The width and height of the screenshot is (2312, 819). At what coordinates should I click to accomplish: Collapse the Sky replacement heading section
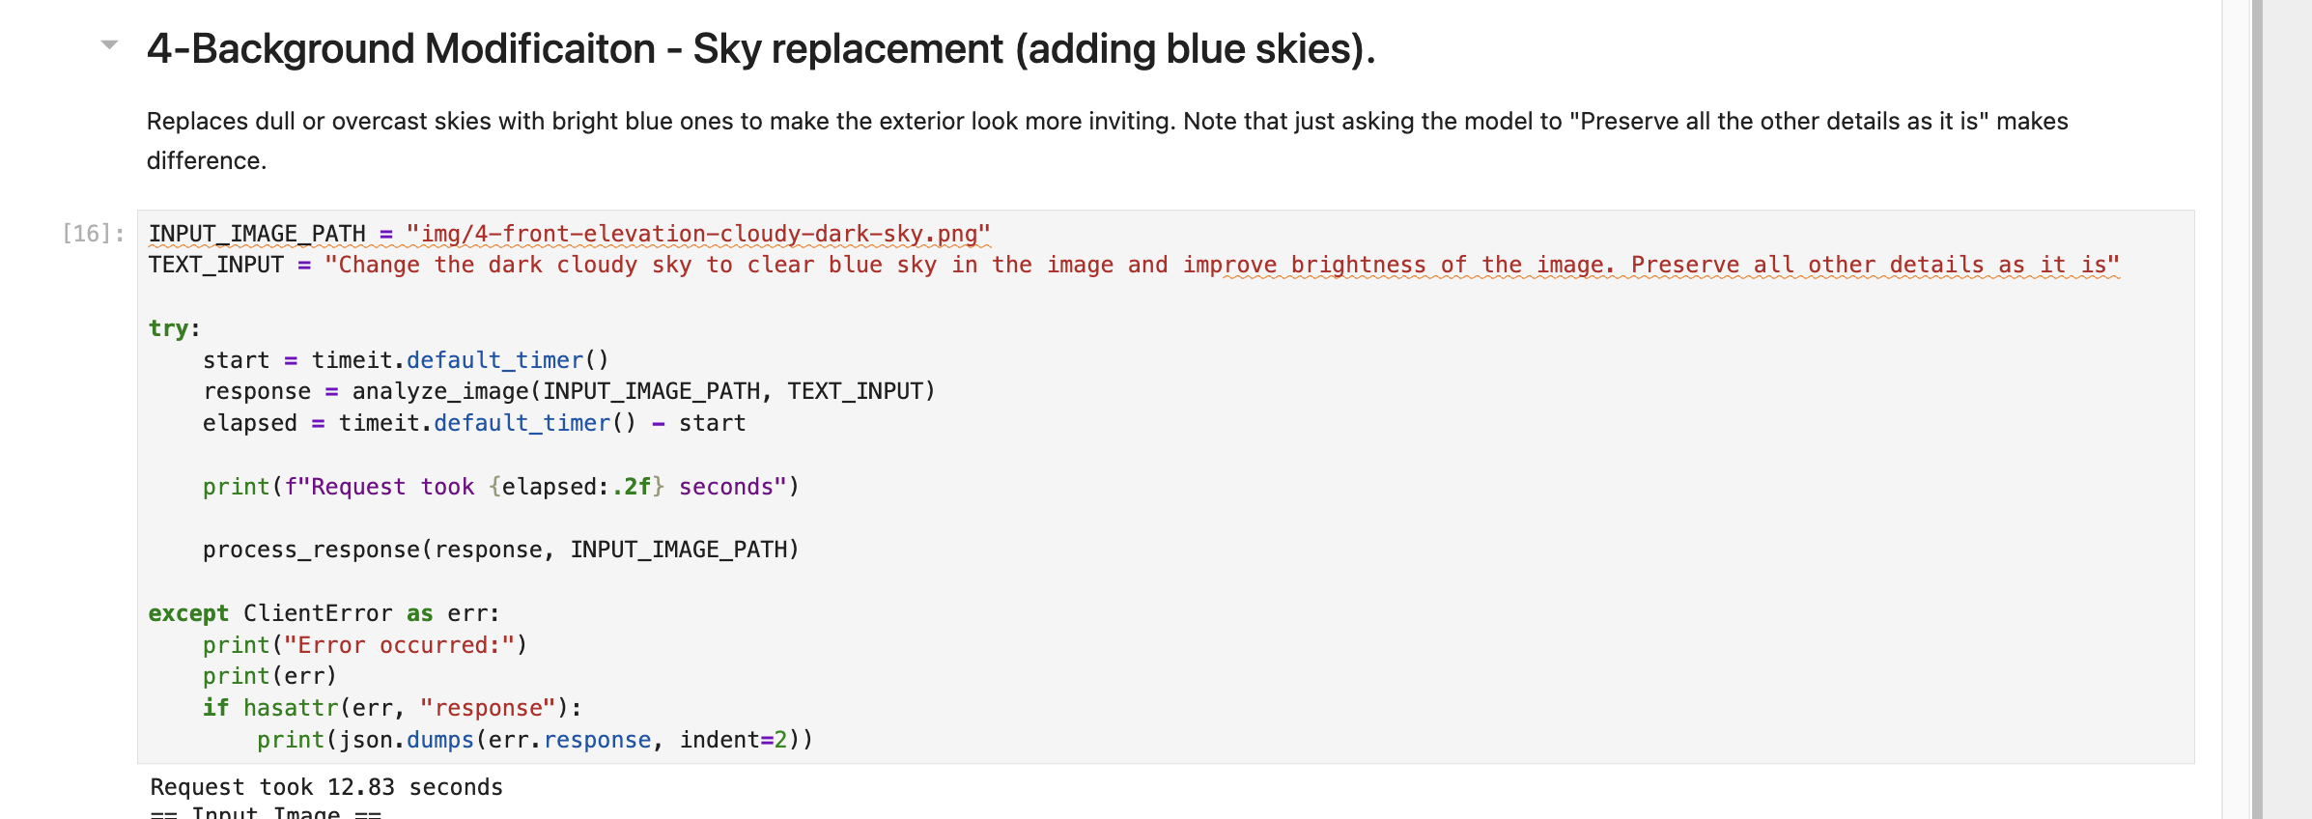point(109,44)
